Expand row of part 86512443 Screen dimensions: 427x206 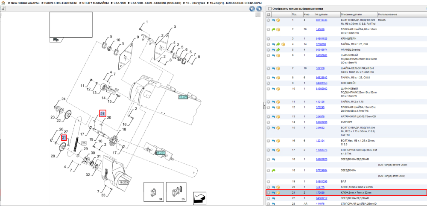pos(269,20)
